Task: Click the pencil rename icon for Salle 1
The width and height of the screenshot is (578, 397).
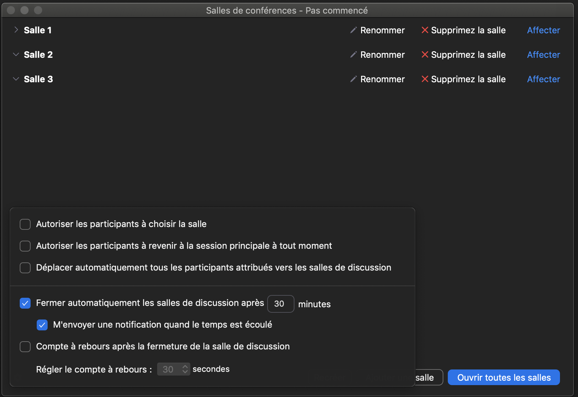Action: (353, 30)
